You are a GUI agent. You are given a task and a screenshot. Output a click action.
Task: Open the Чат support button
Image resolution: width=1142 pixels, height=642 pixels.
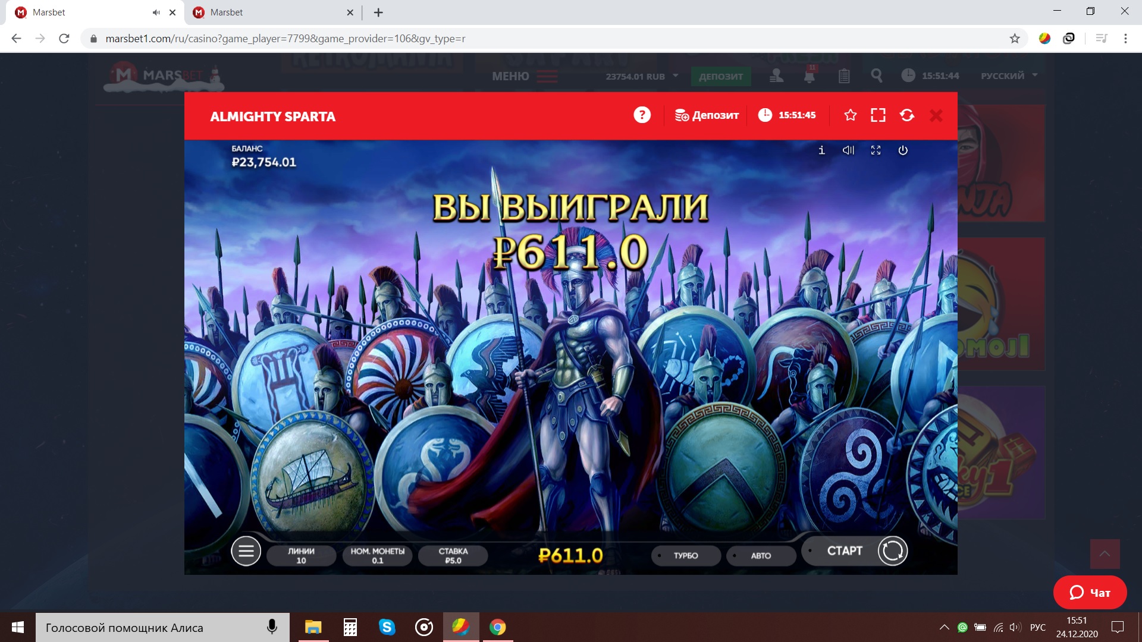(1090, 593)
